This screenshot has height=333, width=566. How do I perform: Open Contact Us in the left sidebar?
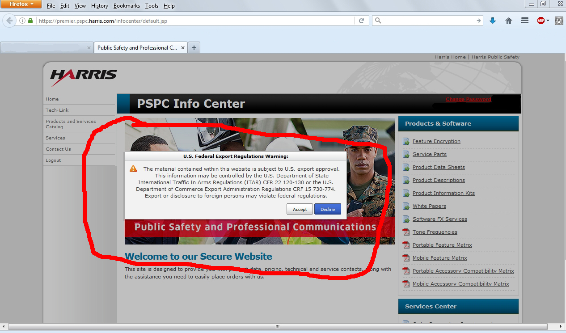(58, 149)
